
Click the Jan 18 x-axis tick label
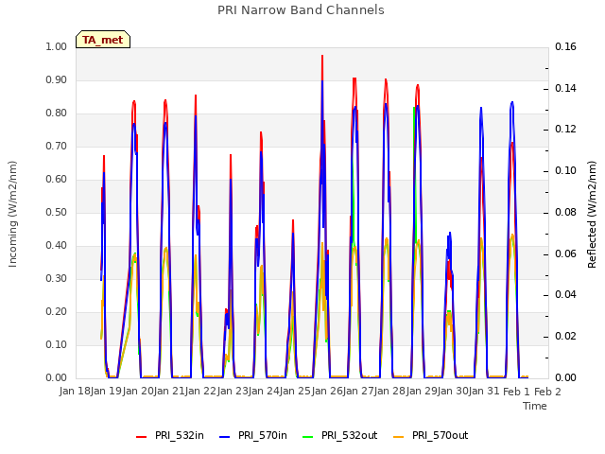pos(75,392)
